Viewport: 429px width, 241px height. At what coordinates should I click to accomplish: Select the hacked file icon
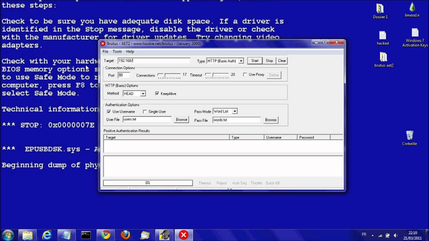point(383,38)
